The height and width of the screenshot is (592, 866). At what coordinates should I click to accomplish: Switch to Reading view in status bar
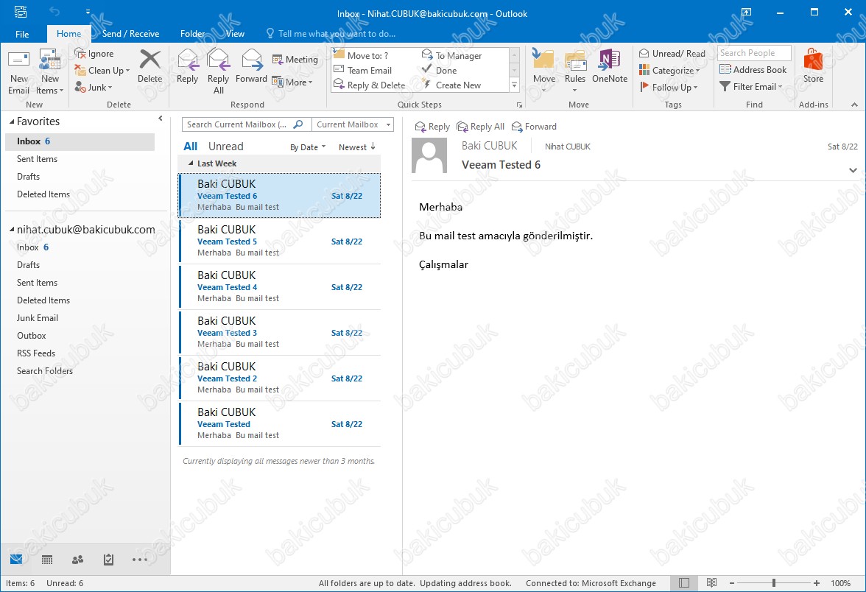pyautogui.click(x=711, y=583)
